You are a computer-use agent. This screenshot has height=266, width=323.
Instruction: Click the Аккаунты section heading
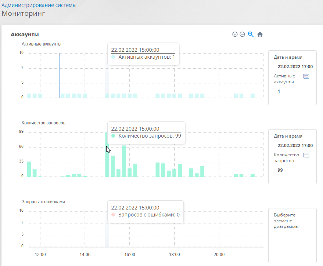[x=25, y=34]
